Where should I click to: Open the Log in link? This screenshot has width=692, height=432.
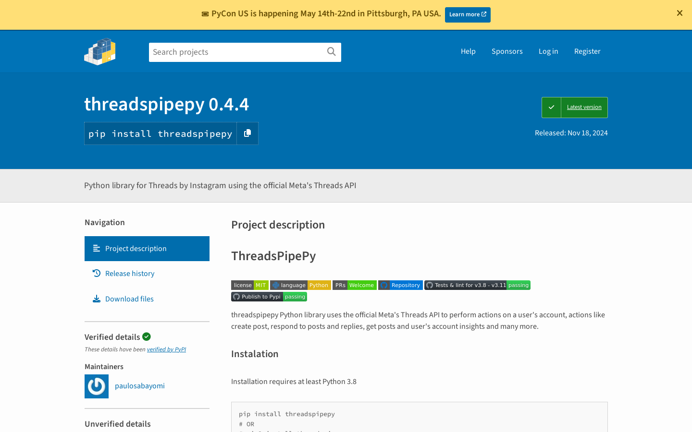coord(548,51)
